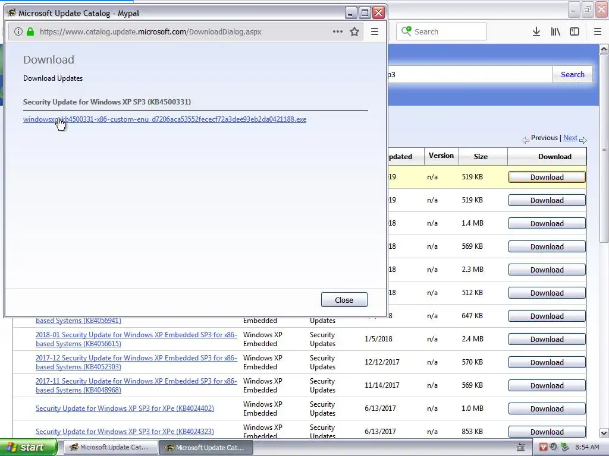Click the catalog search text field
The width and height of the screenshot is (609, 456).
coord(470,74)
